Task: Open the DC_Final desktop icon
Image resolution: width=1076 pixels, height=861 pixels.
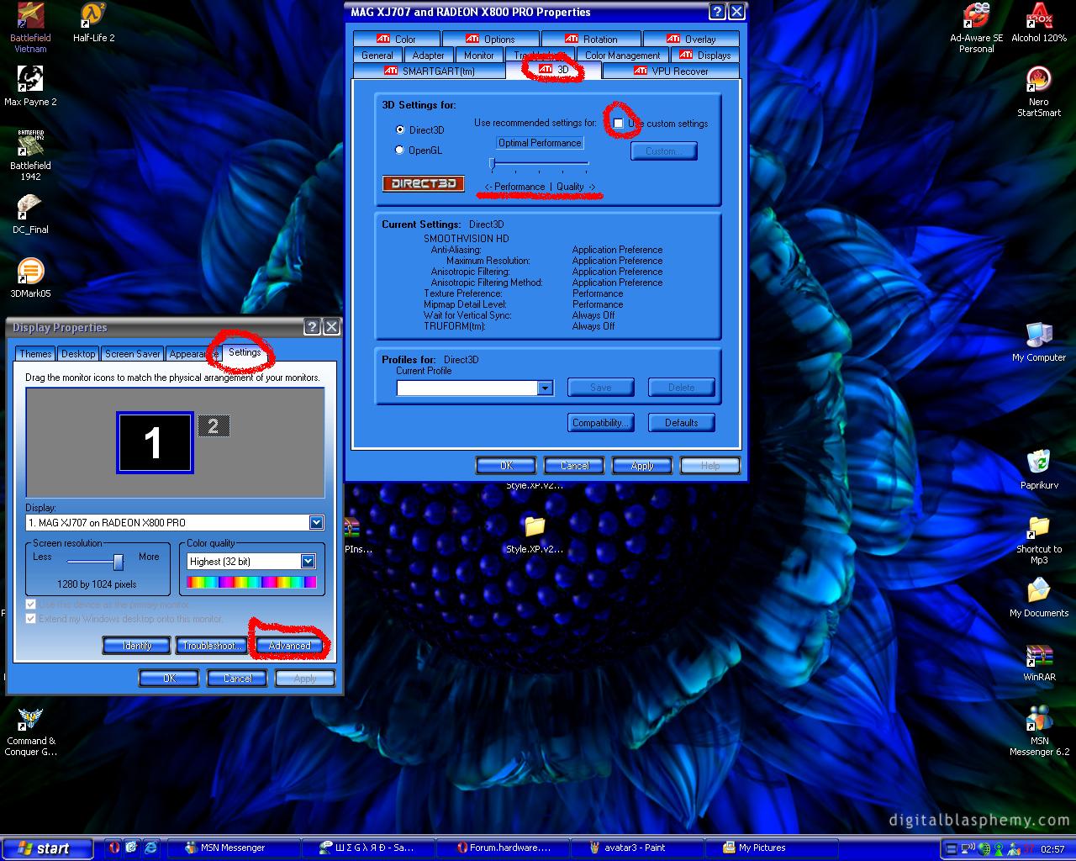Action: pyautogui.click(x=30, y=214)
